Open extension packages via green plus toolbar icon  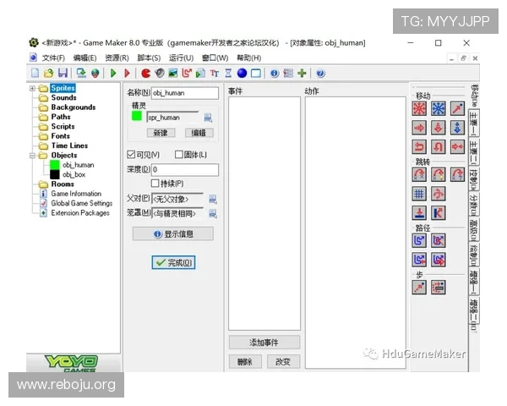[302, 74]
